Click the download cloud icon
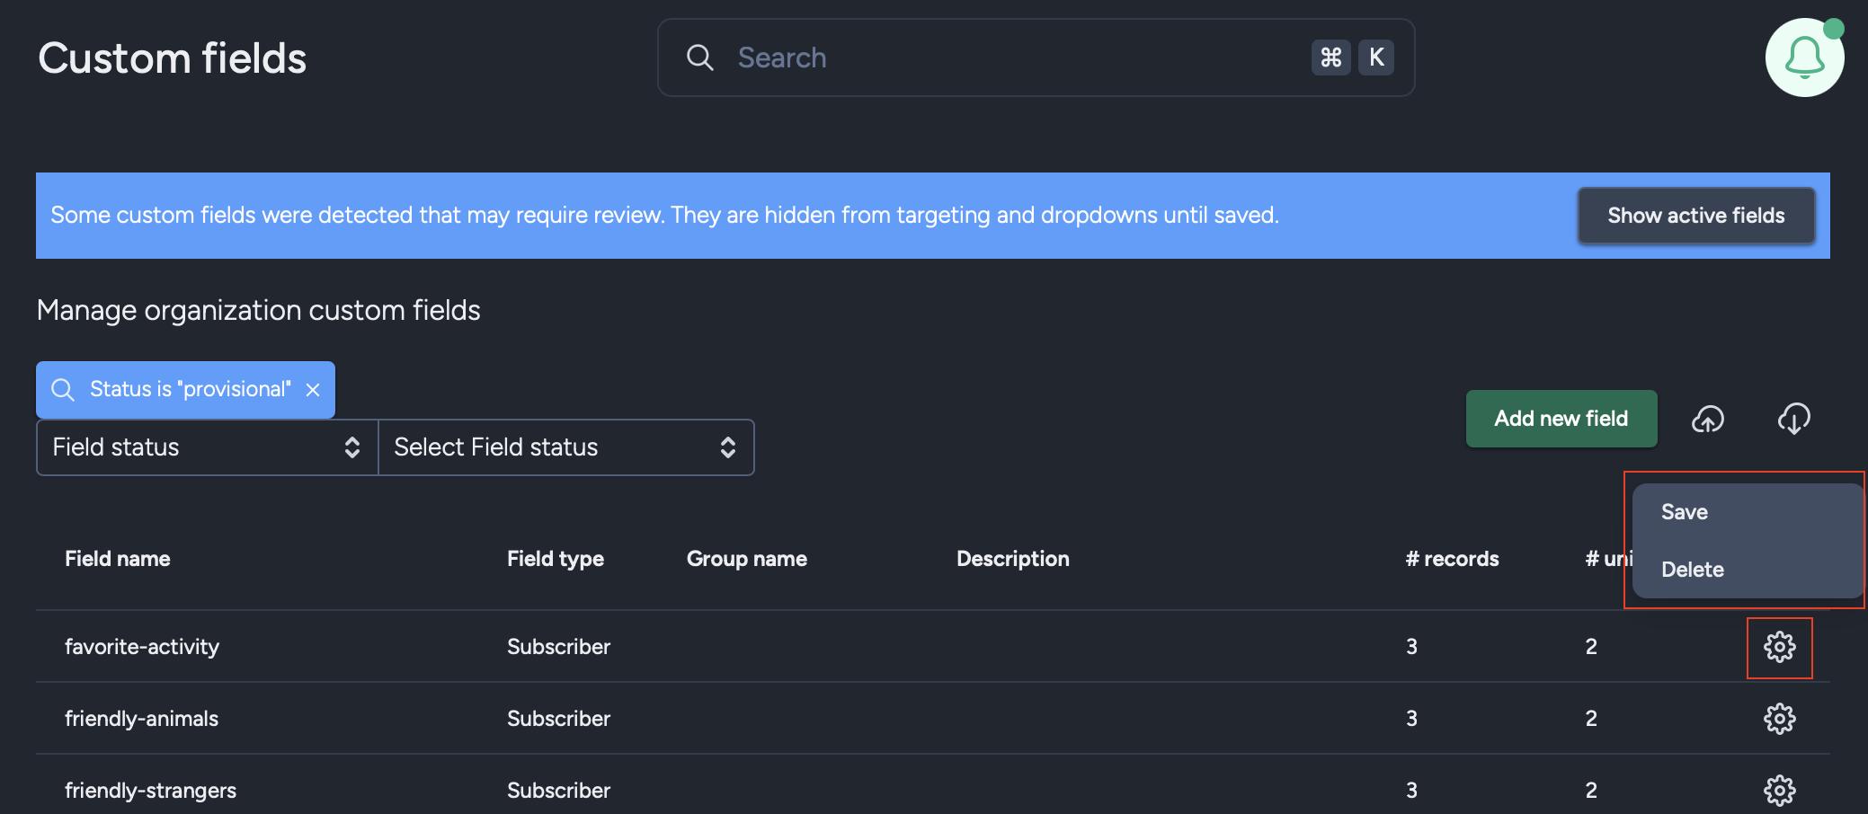 1794,419
